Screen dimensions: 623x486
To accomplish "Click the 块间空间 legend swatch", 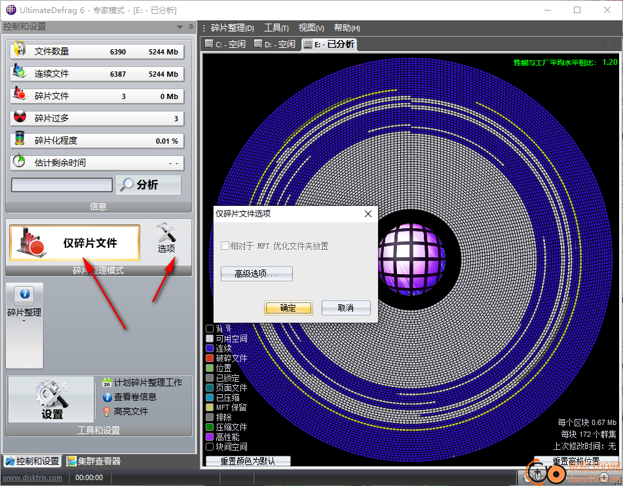I will [210, 447].
